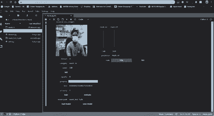Click the save model button
214x116 pixels.
point(87,104)
